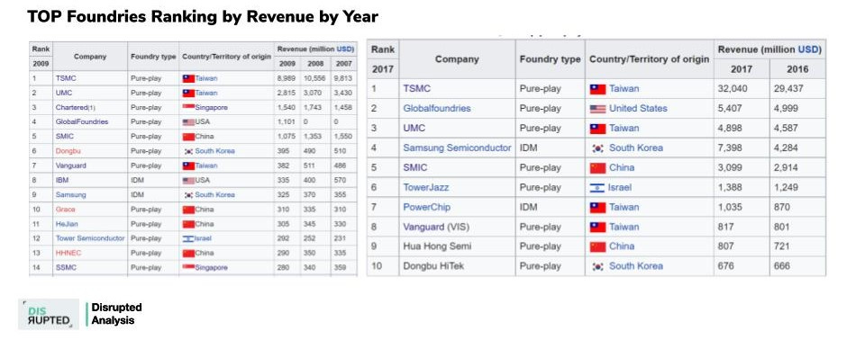865x340 pixels.
Task: Open the HeJian company link
Action: pos(66,224)
